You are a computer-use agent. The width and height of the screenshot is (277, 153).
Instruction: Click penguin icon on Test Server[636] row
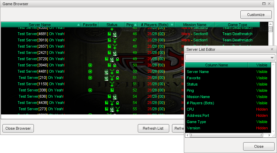tap(112, 97)
